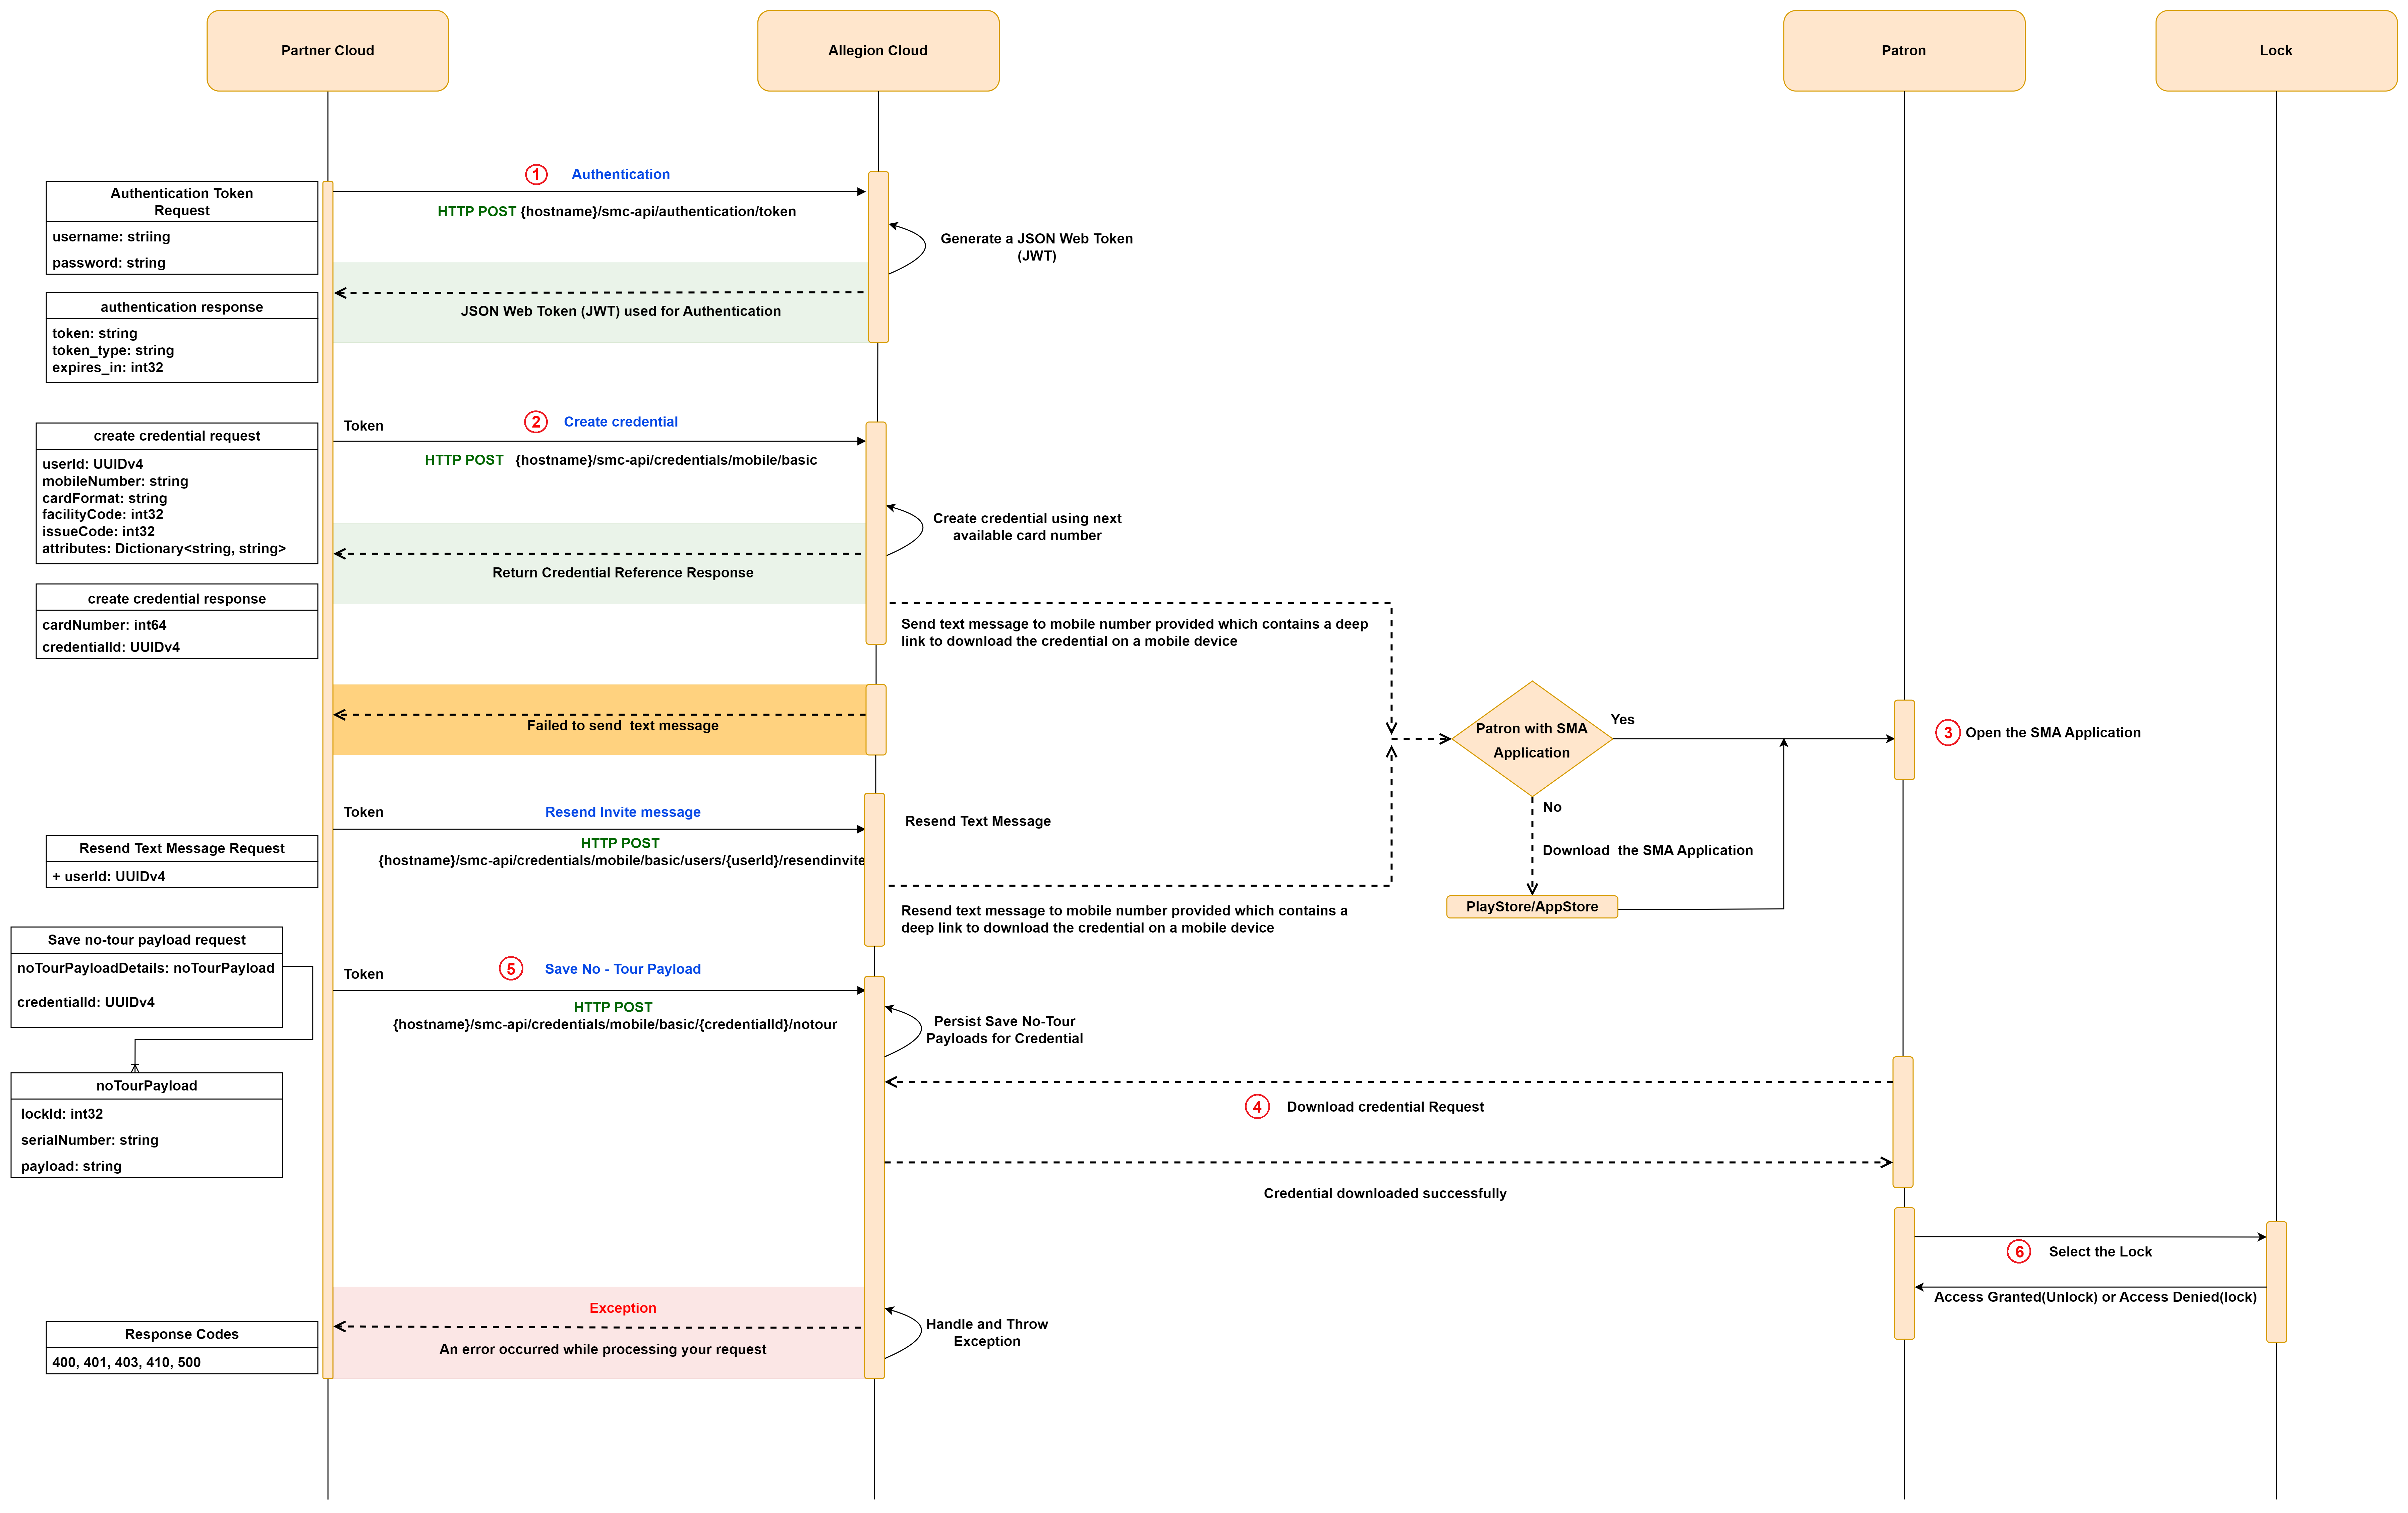Select the token: string field
Viewport: 2408px width, 1513px height.
point(95,333)
